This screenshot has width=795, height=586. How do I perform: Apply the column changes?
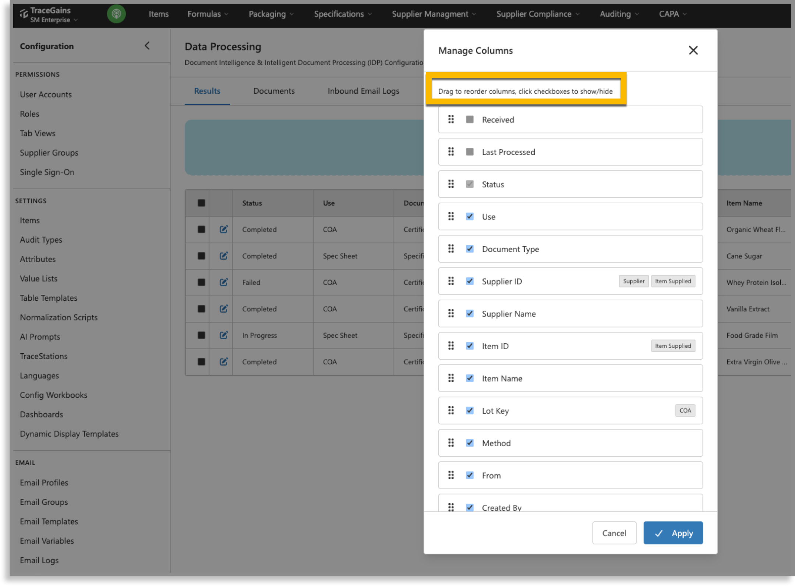coord(673,533)
